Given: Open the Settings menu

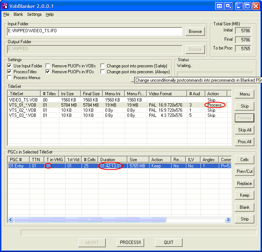Looking at the screenshot, I should [x=34, y=14].
